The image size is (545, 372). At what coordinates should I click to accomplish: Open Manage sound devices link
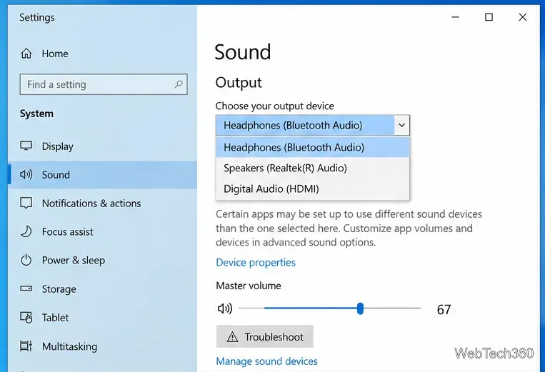[x=266, y=361]
